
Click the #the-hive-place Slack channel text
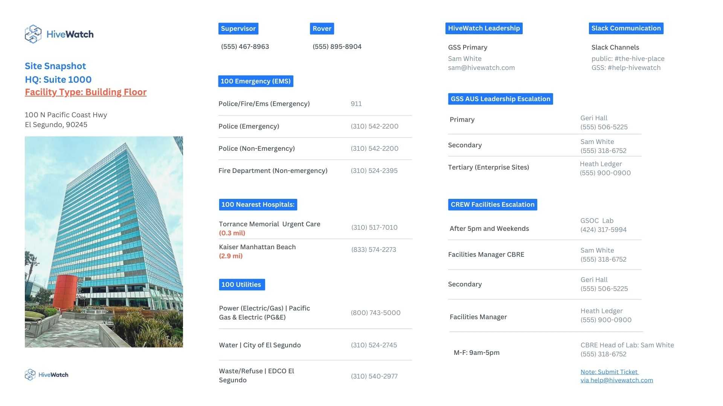click(639, 59)
